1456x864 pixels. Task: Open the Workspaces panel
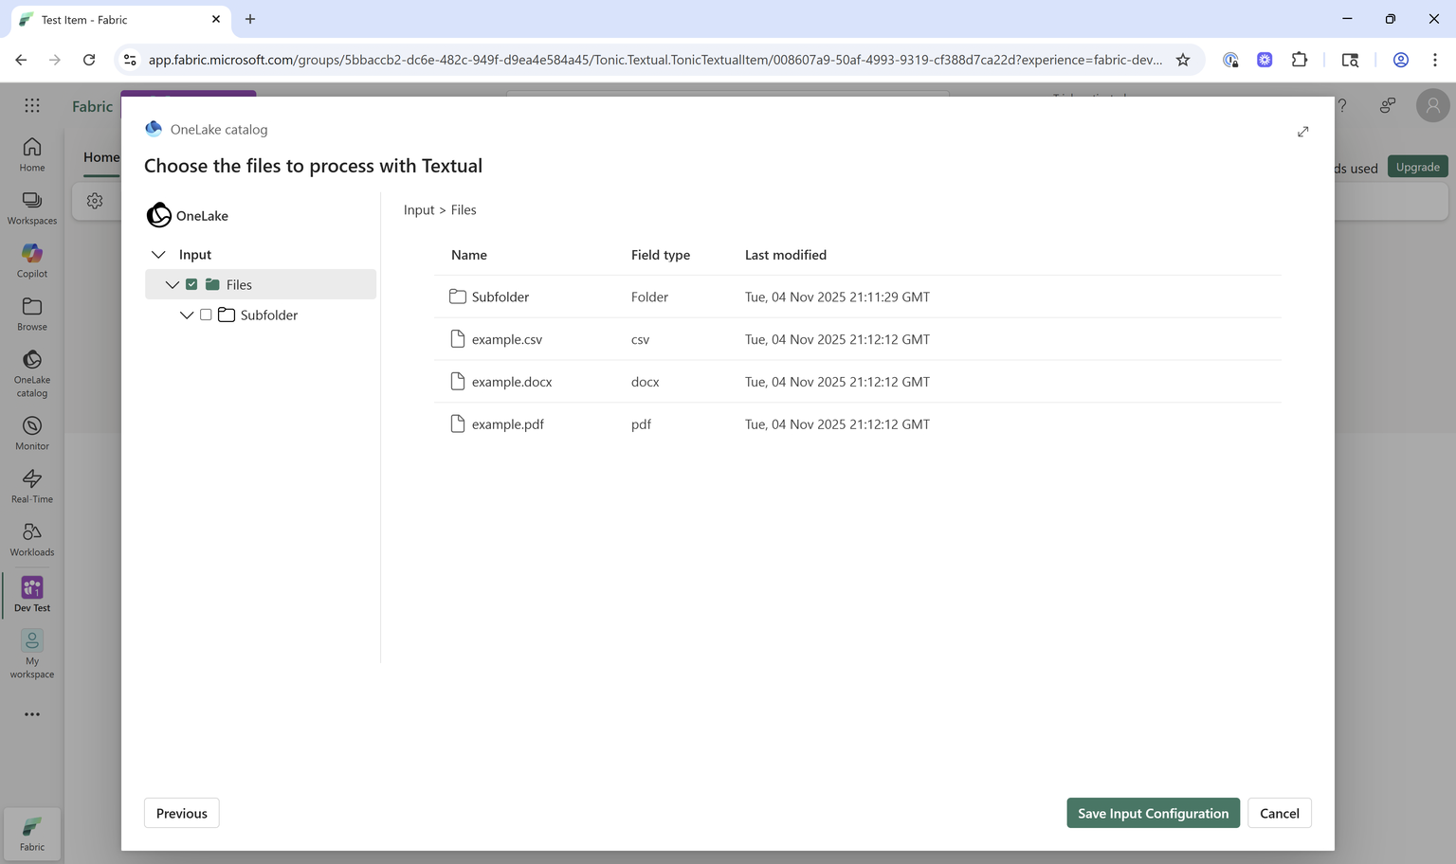(x=31, y=203)
